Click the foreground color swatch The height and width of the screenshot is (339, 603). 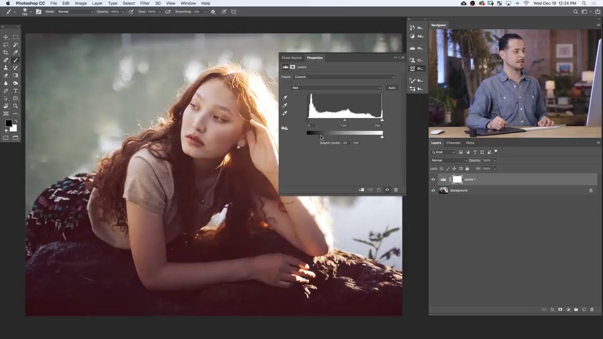pyautogui.click(x=9, y=123)
